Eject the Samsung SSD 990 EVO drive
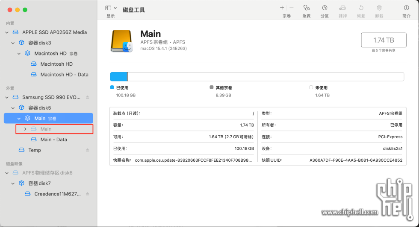 (87, 97)
